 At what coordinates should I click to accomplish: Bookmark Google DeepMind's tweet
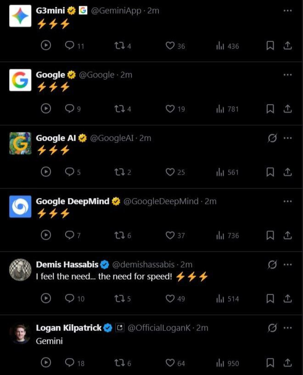click(x=270, y=236)
